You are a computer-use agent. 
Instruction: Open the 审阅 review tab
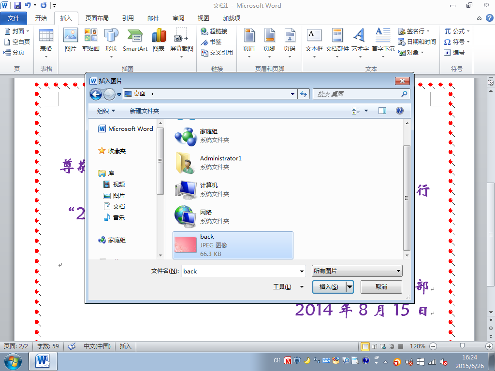pos(178,18)
